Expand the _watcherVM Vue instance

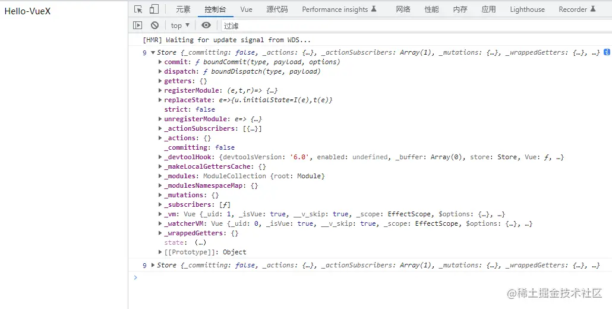tap(160, 223)
